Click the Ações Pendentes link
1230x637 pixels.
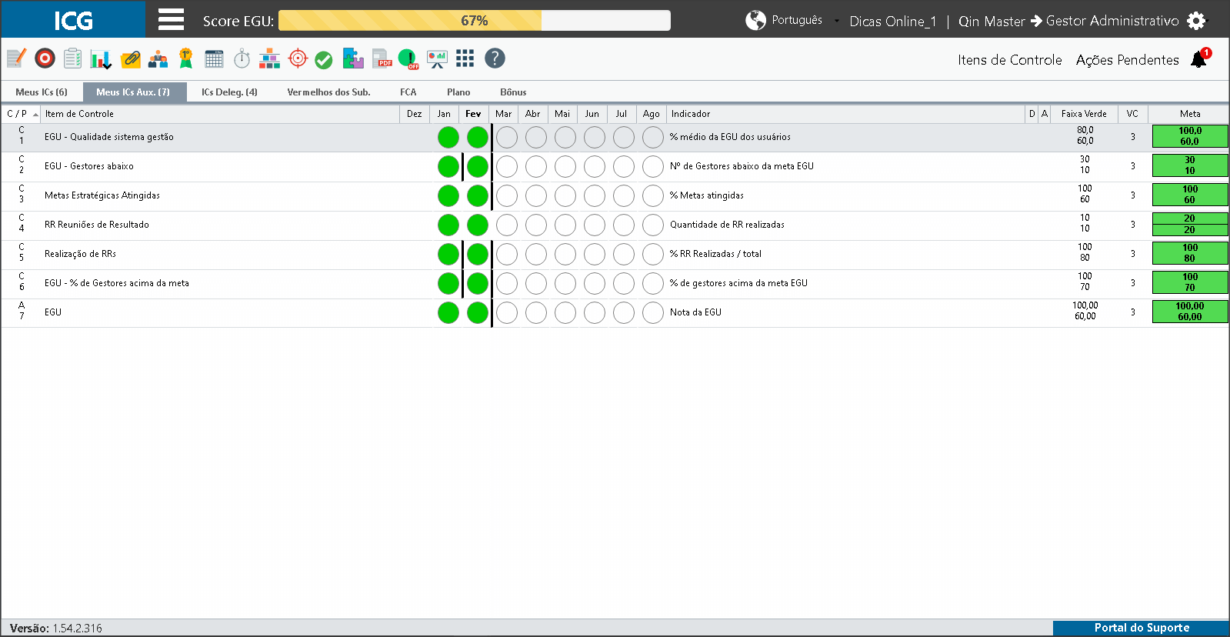tap(1127, 60)
